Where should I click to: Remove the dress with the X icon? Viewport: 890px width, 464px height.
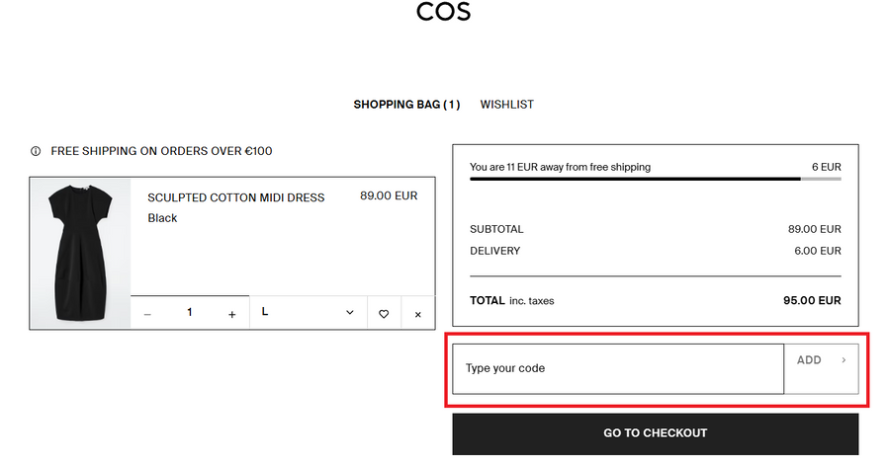(417, 314)
